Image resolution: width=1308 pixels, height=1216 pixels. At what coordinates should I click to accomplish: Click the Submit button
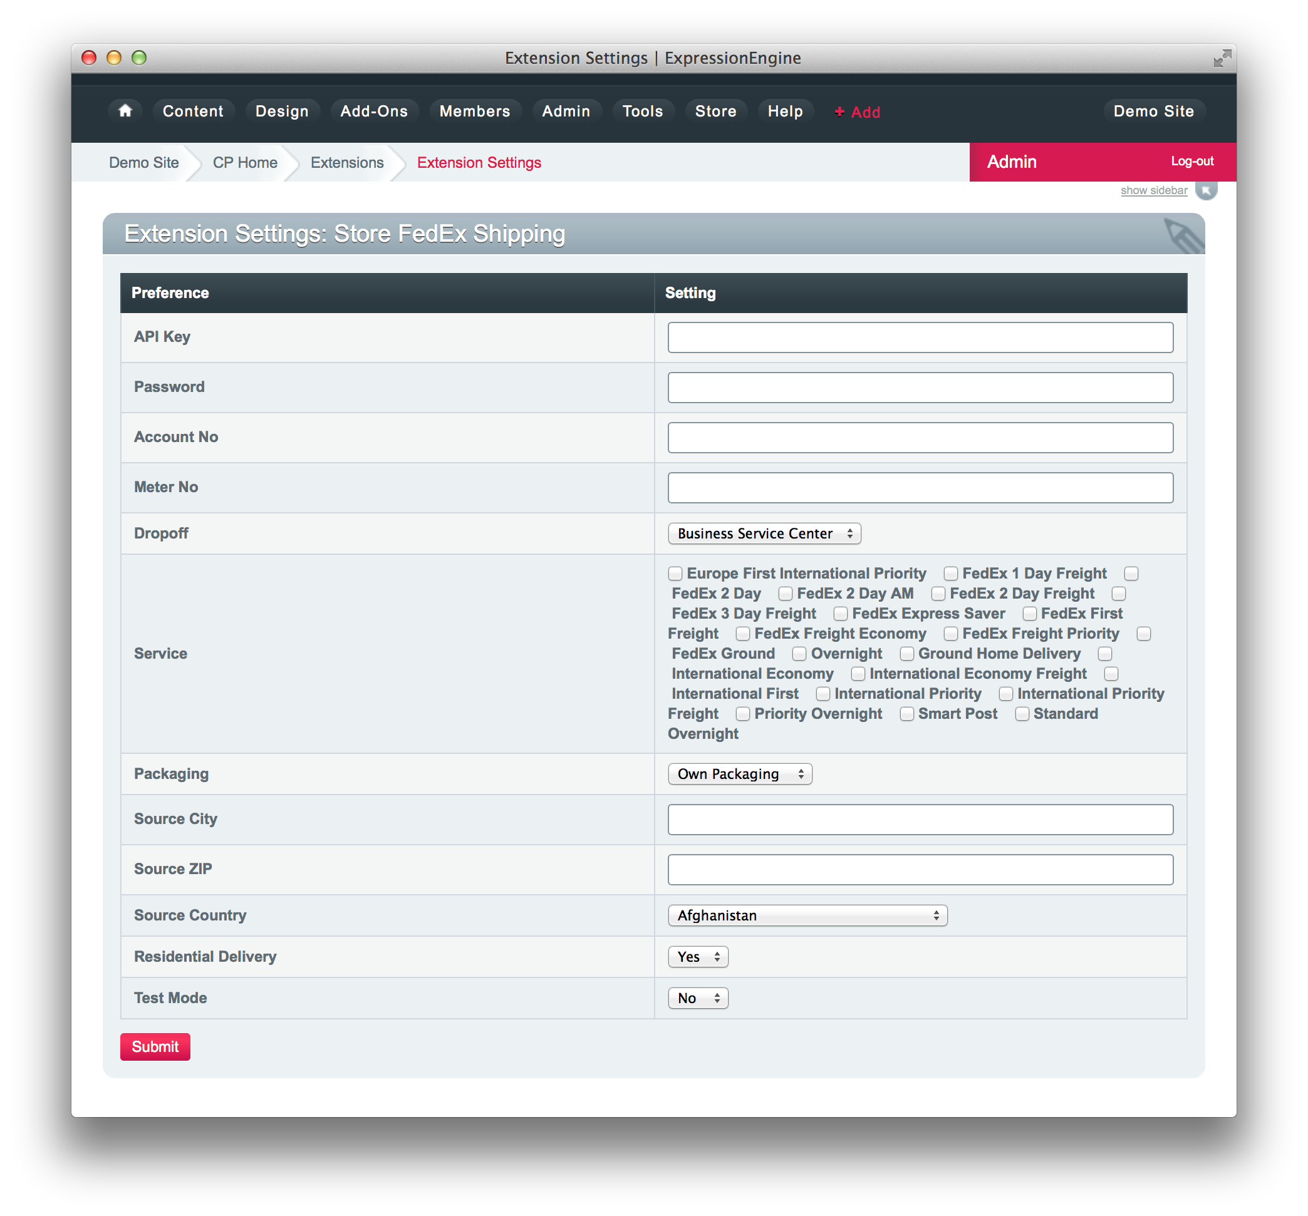point(155,1047)
